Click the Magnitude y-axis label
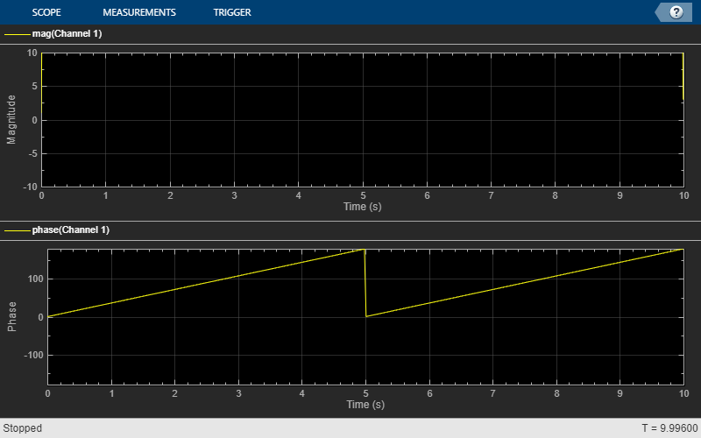This screenshot has width=701, height=438. point(11,119)
